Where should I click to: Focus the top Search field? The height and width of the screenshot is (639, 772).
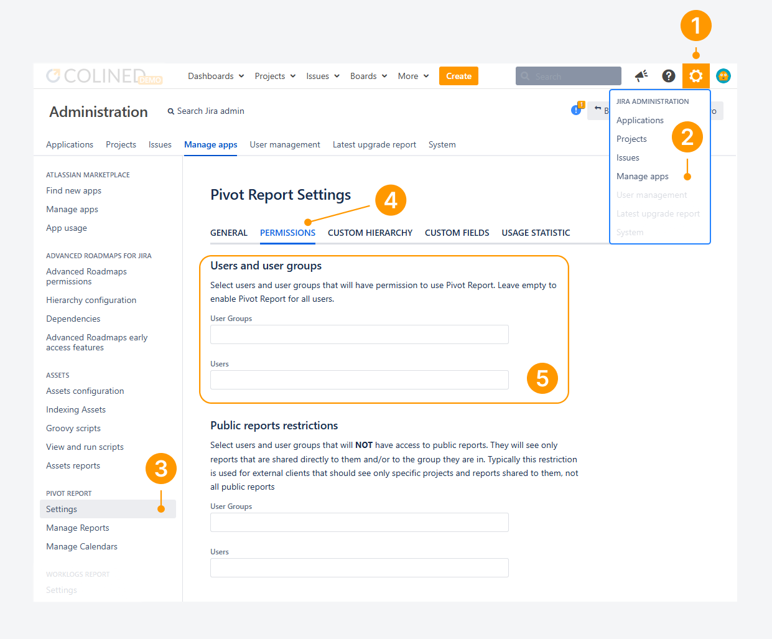(569, 76)
